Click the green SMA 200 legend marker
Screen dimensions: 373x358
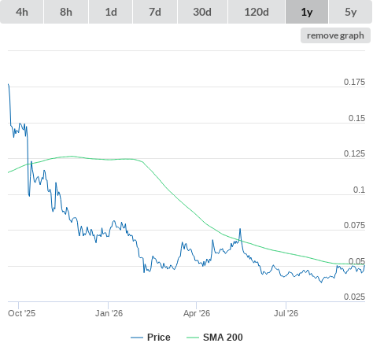[193, 338]
